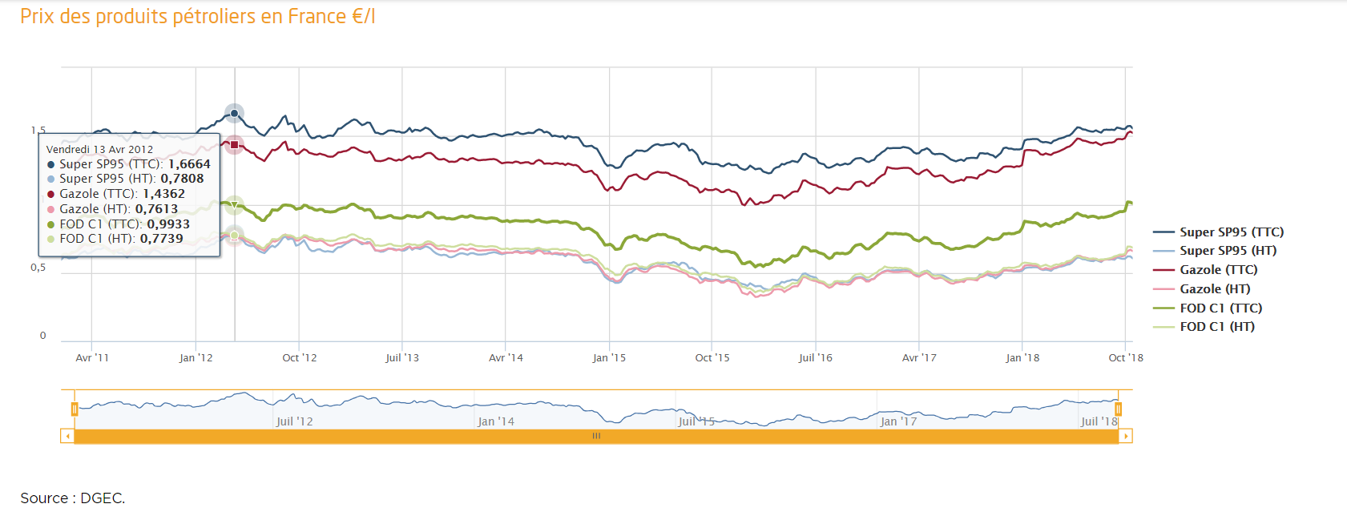The height and width of the screenshot is (520, 1347).
Task: Click the navigator's right range handle
Action: click(x=1118, y=409)
